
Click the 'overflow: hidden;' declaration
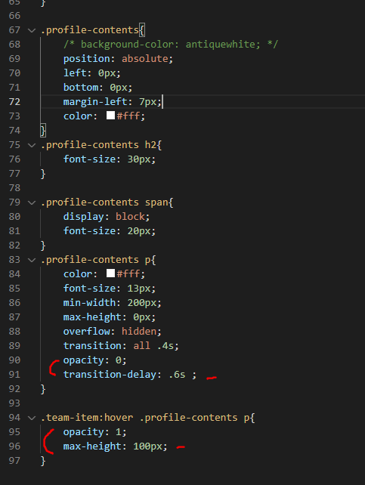[113, 332]
